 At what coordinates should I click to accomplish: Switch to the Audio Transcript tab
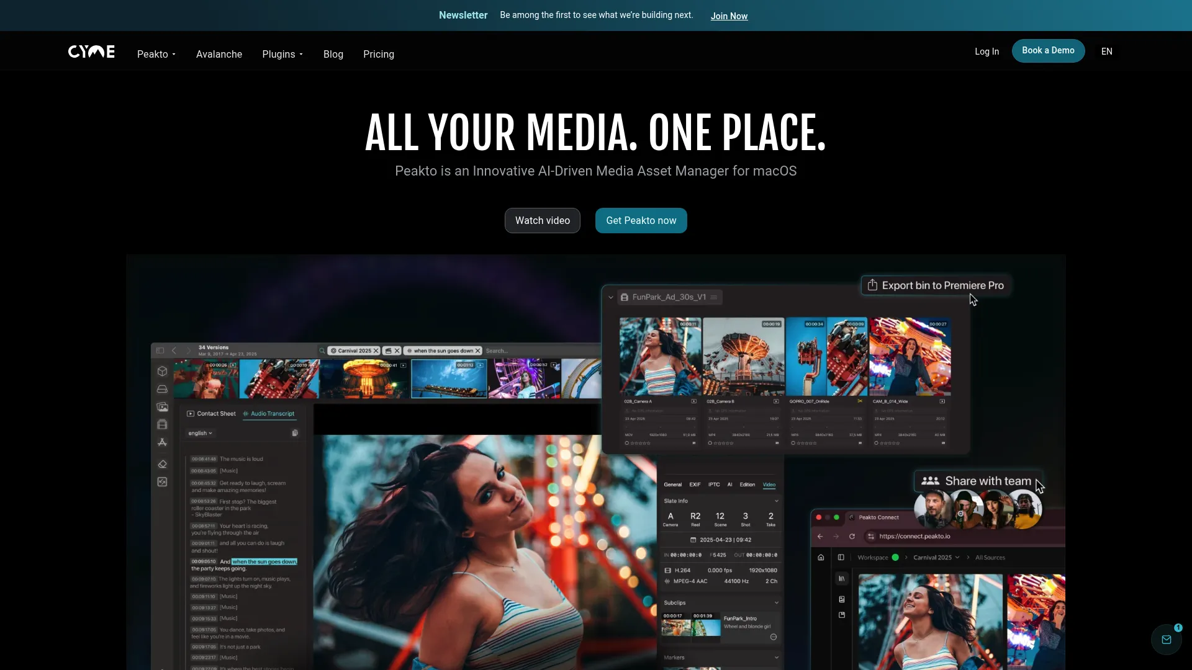pos(269,413)
